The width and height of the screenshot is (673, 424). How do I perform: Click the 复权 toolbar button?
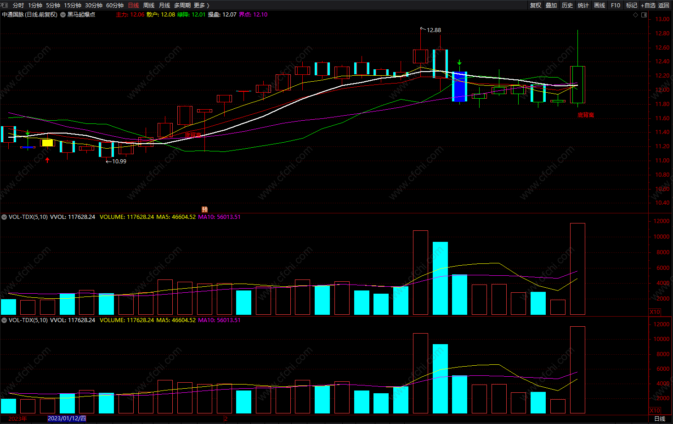pyautogui.click(x=536, y=5)
